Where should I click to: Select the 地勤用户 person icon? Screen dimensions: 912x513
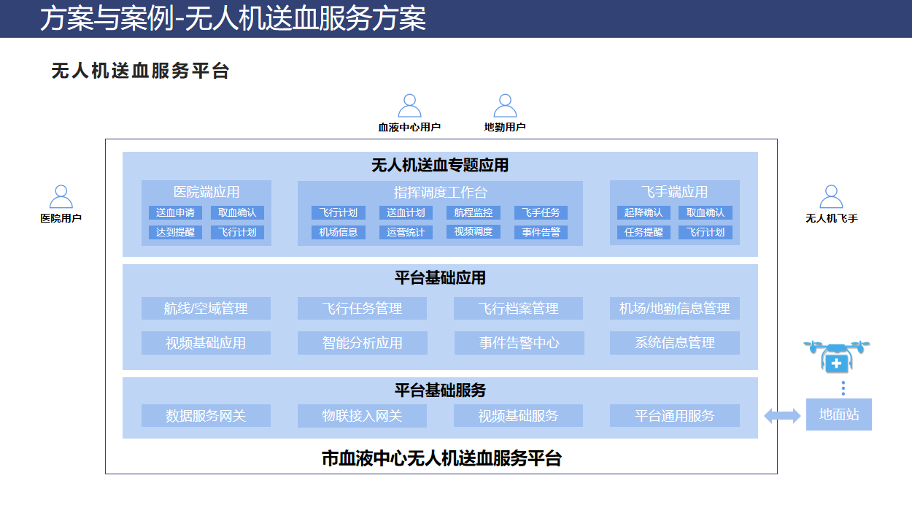[504, 107]
